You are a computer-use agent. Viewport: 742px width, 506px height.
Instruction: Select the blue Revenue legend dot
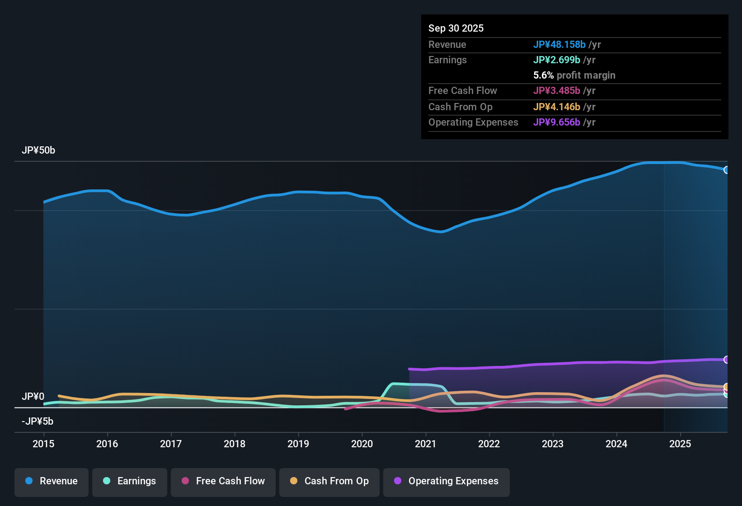tap(28, 481)
